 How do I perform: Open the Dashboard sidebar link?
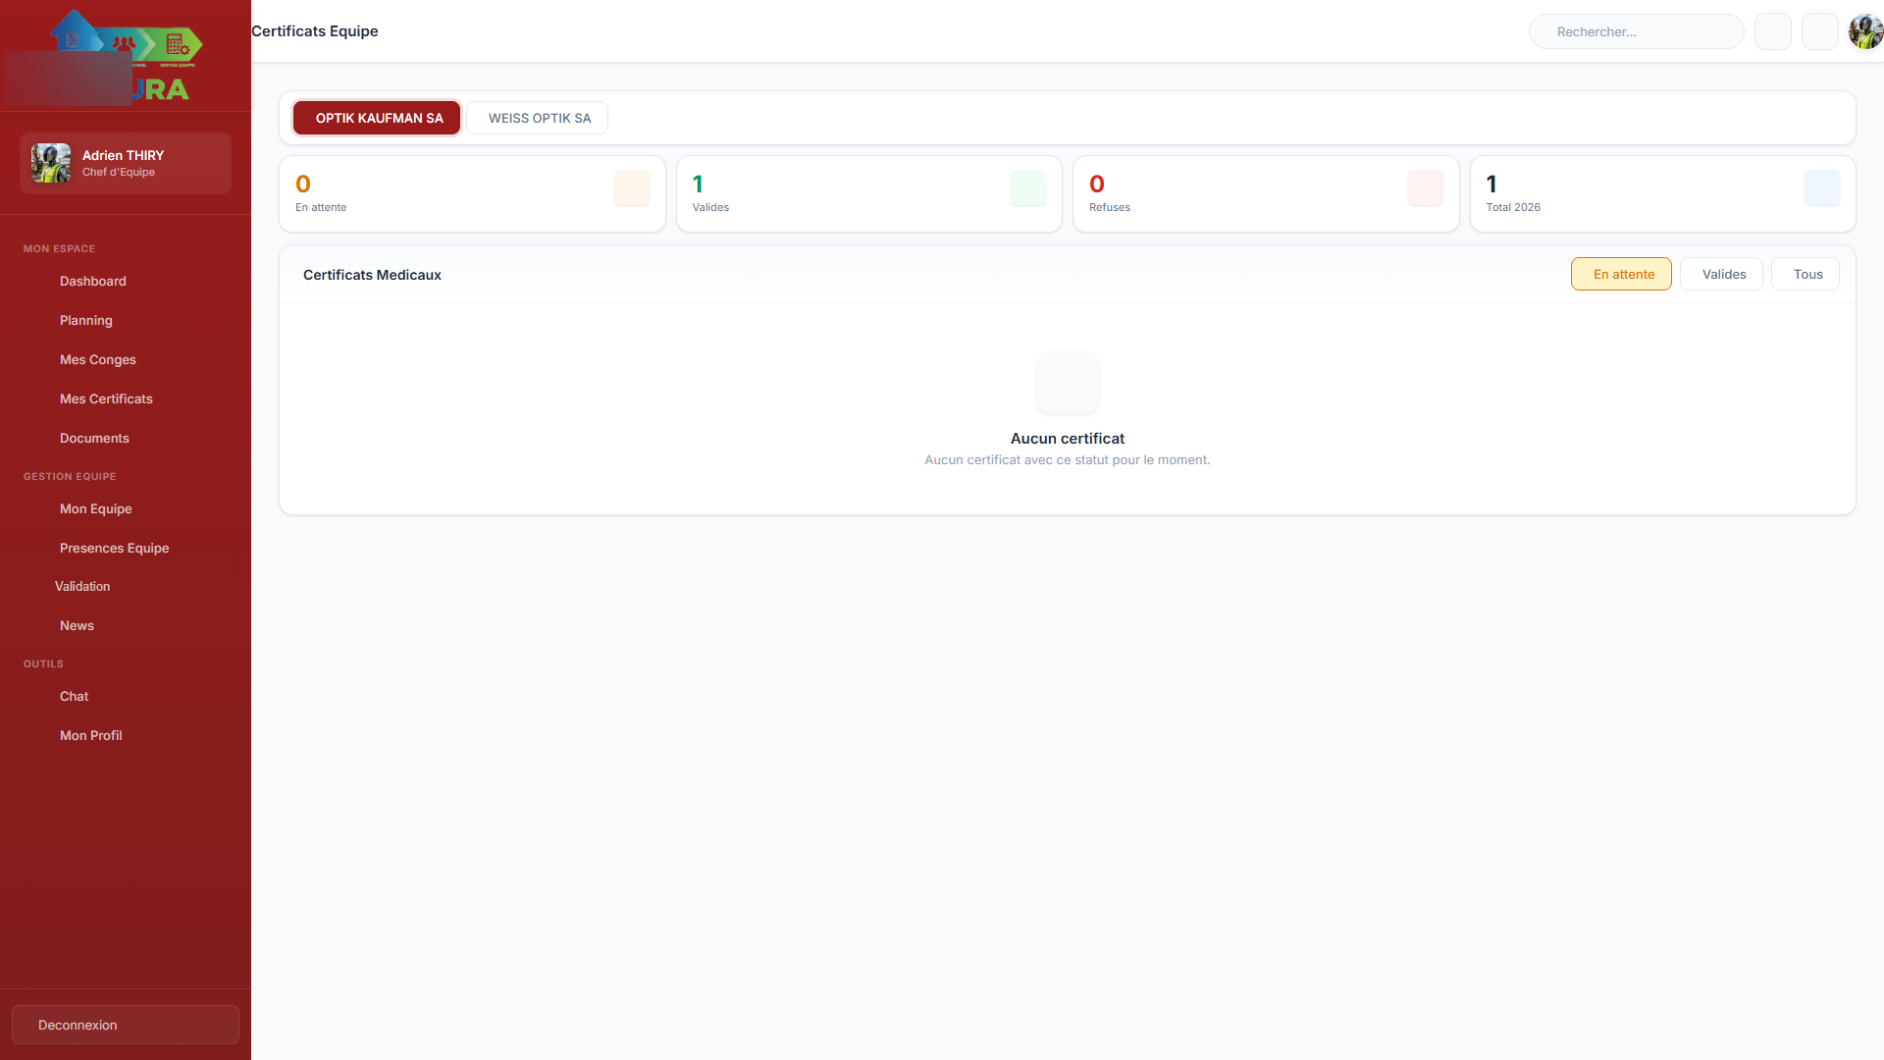click(92, 281)
